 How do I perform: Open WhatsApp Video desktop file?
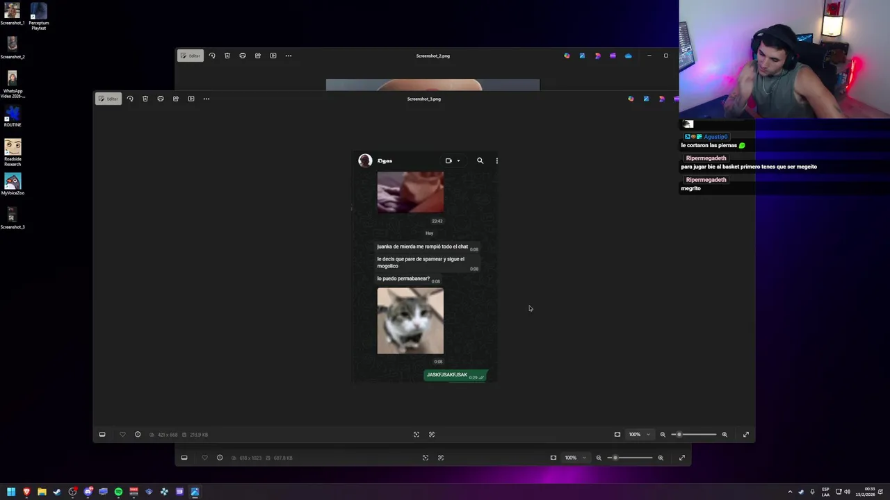pos(13,84)
